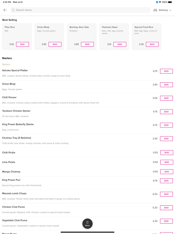The height and width of the screenshot is (234, 175).
Task: Add Chilli Paneer to order
Action: click(x=166, y=98)
